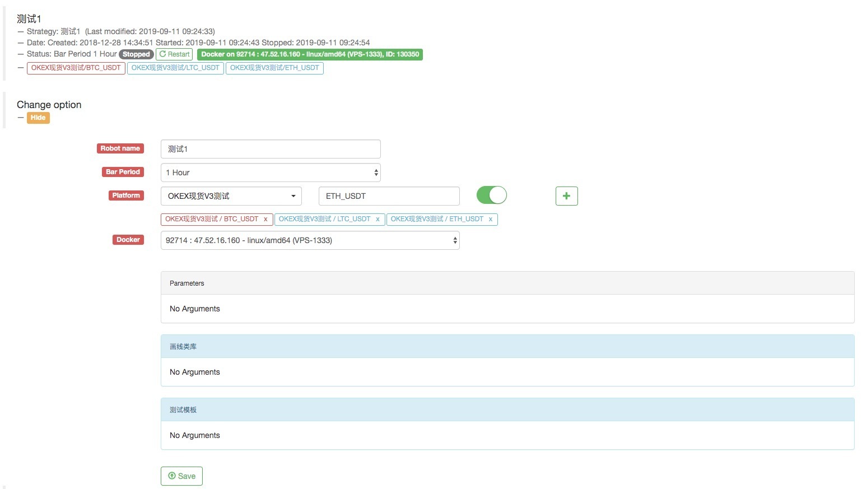Click the Status Bar Period 1 Hour text
The image size is (862, 489).
[72, 54]
